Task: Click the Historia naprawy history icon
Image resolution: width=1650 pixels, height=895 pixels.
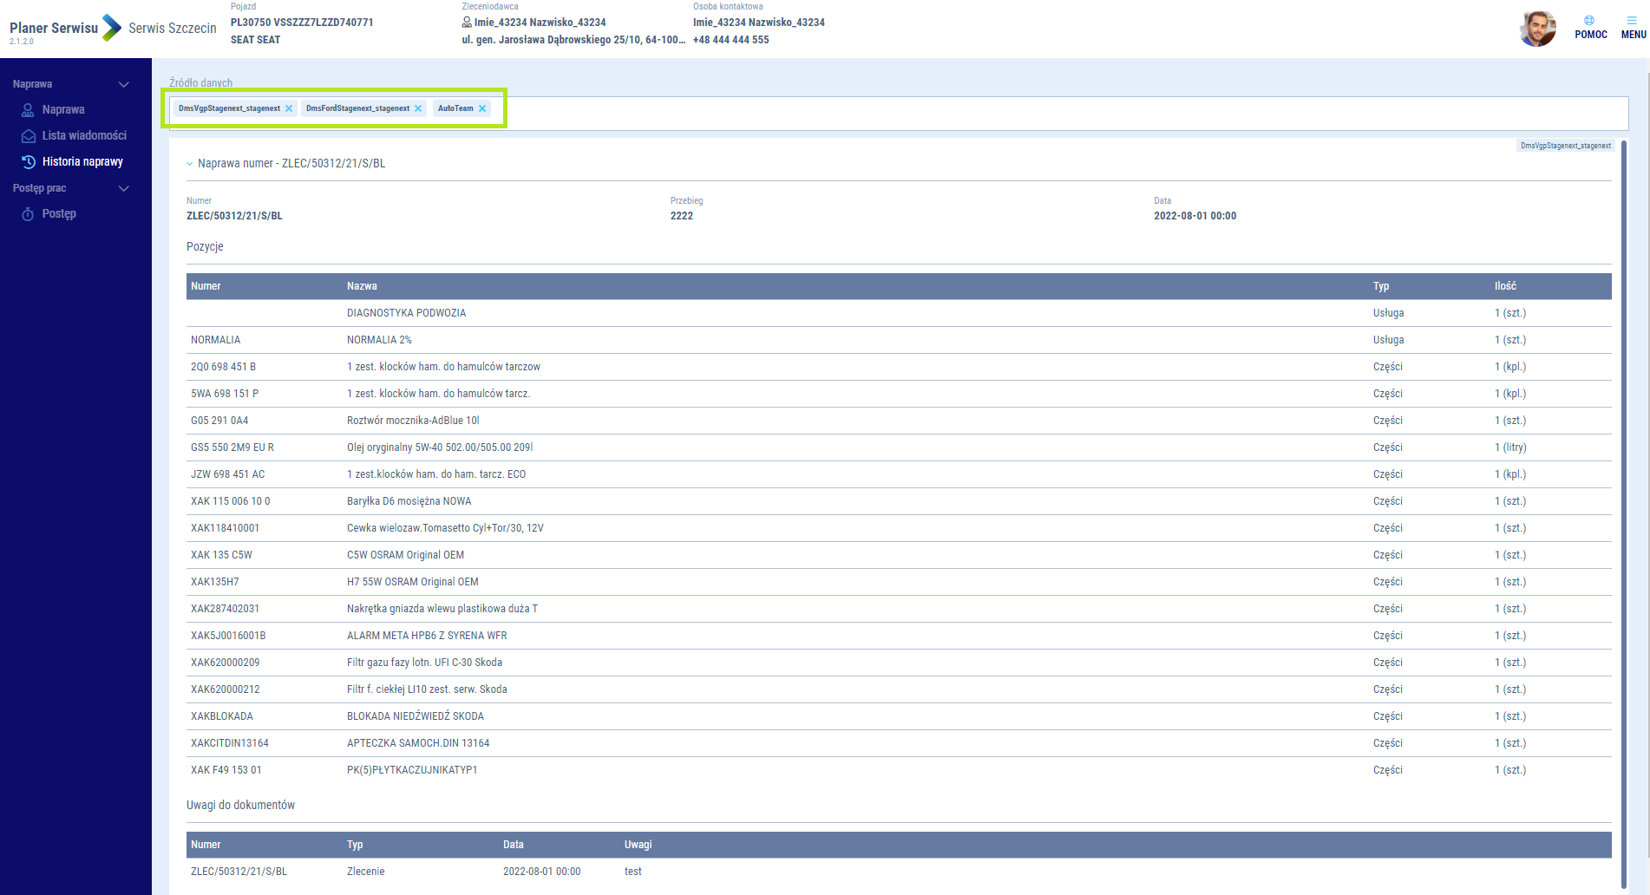Action: tap(28, 162)
